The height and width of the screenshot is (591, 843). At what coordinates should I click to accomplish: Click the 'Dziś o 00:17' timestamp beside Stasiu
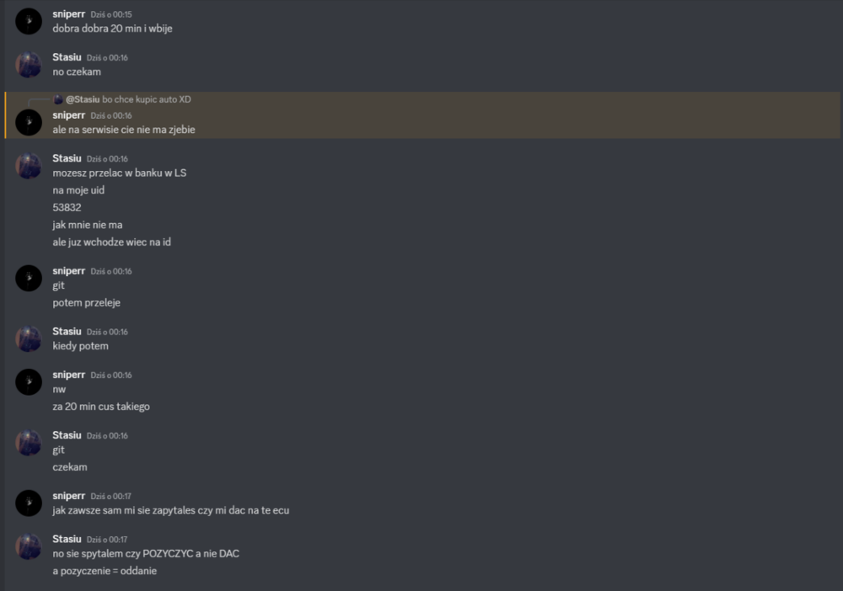coord(107,540)
